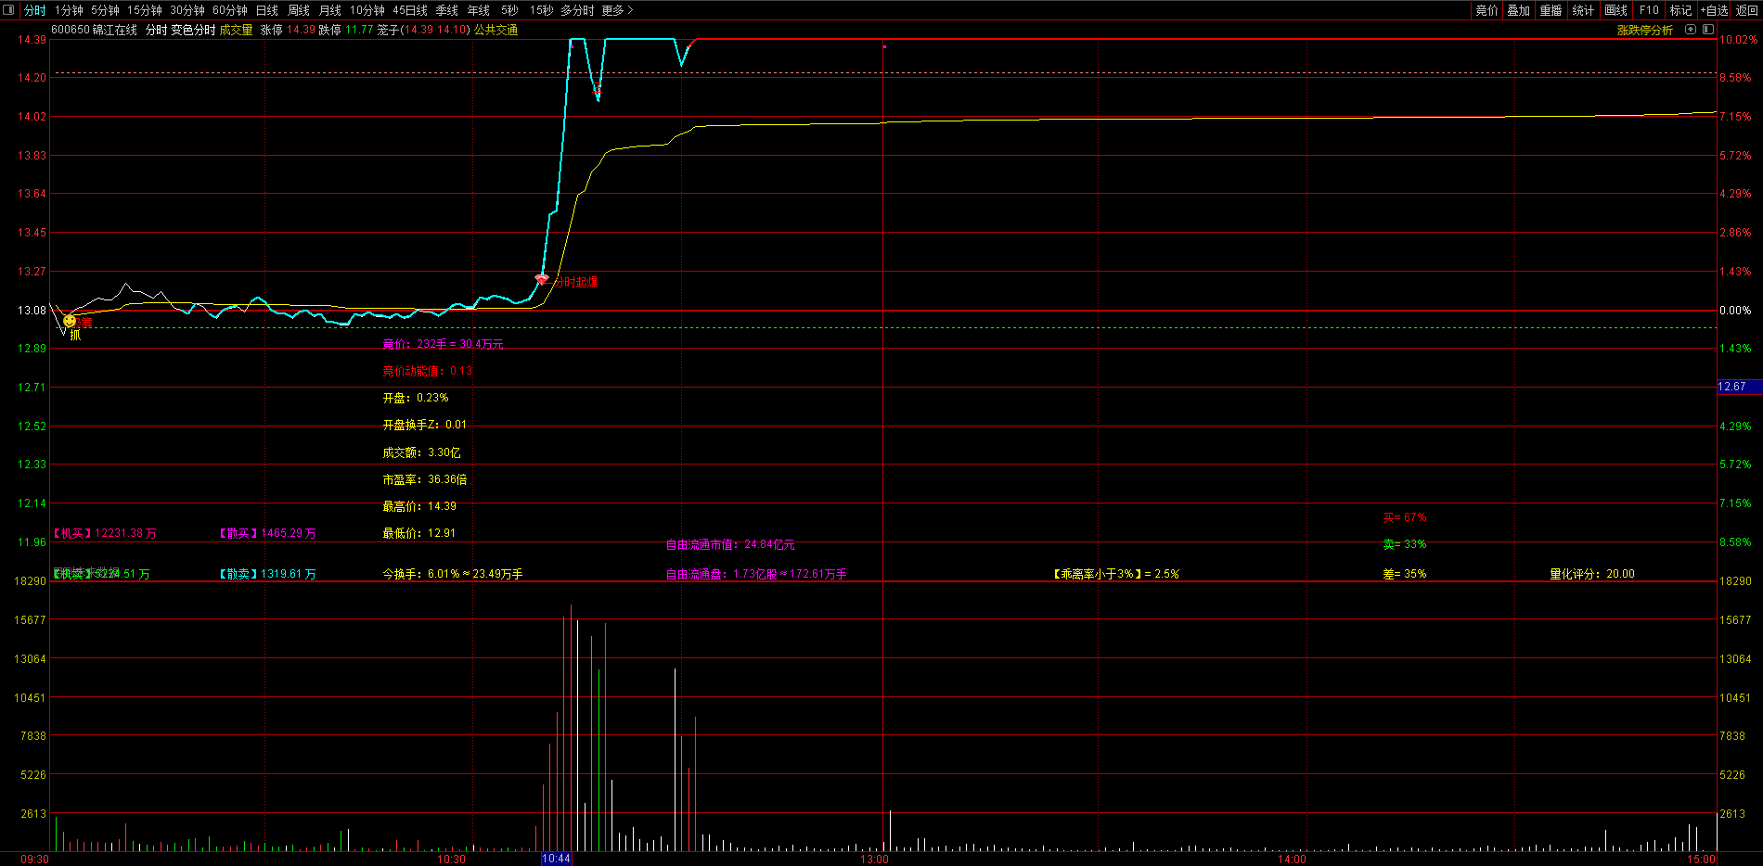Click the 返回 back button
The width and height of the screenshot is (1763, 866).
tap(1747, 10)
